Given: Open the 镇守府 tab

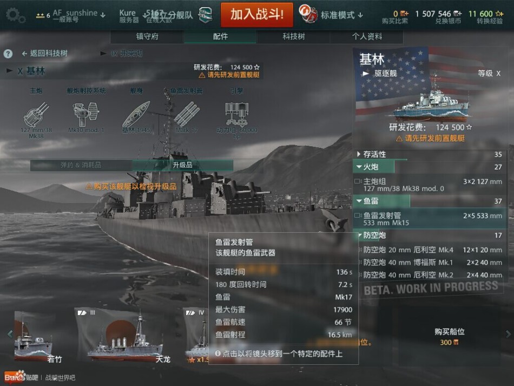Looking at the screenshot, I should click(147, 36).
